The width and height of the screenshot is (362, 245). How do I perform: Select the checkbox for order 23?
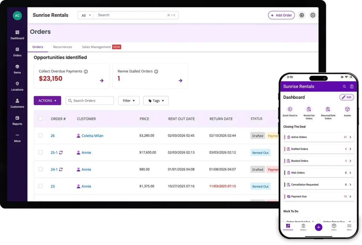point(41,186)
